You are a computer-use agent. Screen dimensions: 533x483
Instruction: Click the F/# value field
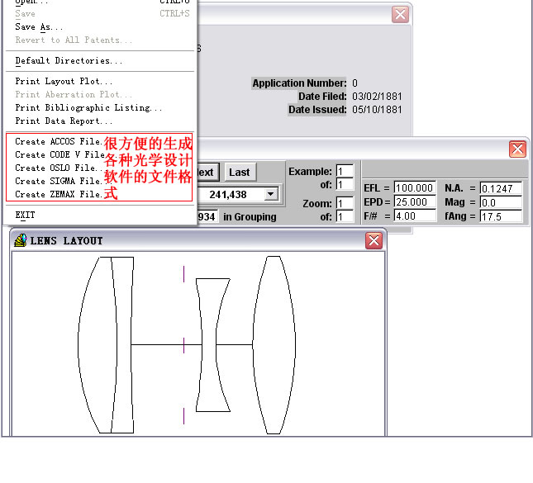point(414,216)
